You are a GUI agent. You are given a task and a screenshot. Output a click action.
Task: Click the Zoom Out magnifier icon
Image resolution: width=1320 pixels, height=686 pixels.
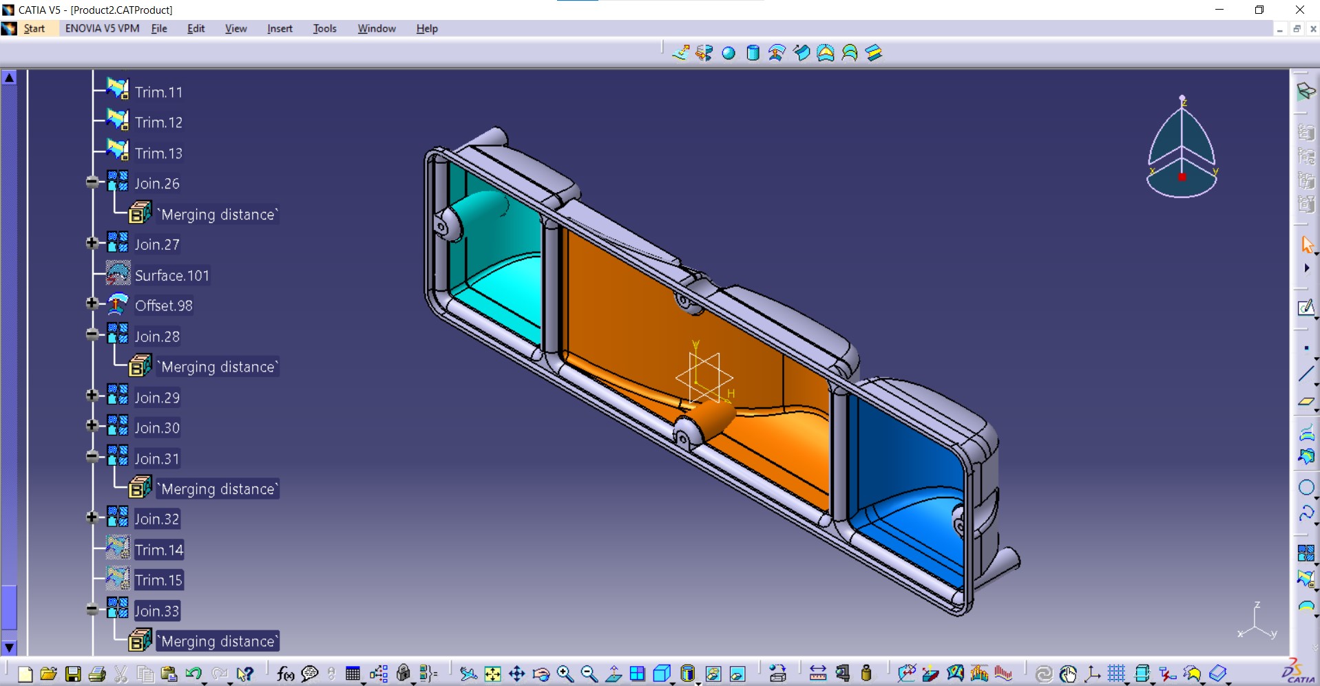click(589, 674)
